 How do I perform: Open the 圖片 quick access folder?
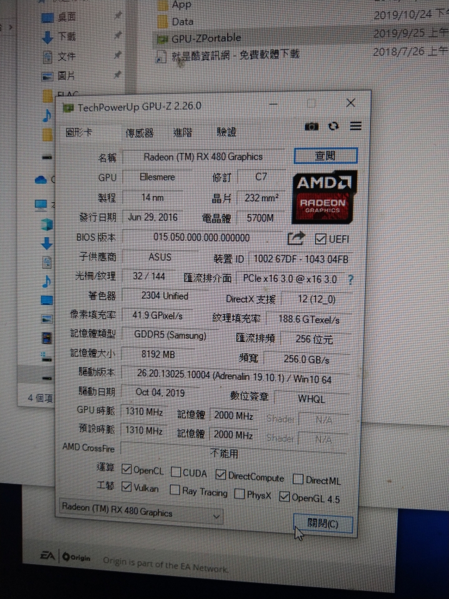59,75
